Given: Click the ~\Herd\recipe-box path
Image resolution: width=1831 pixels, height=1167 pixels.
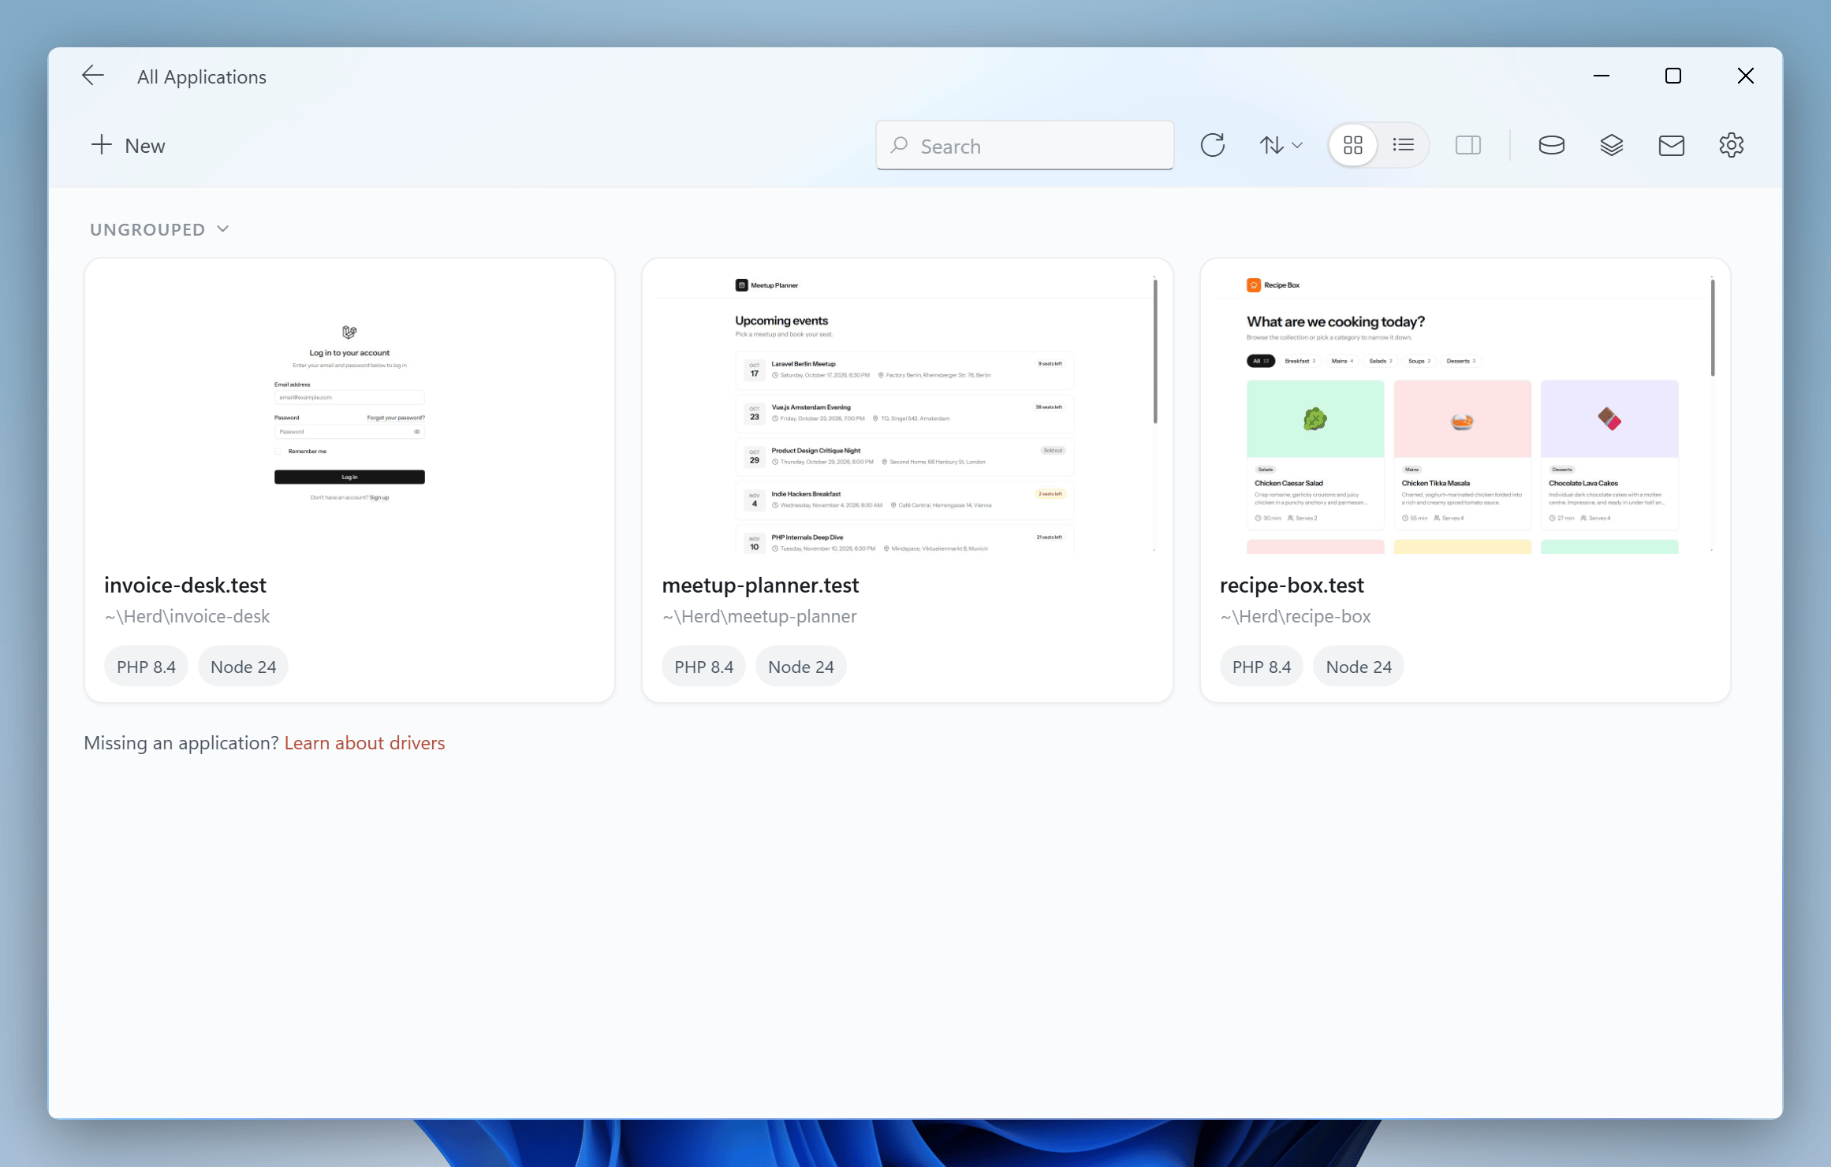Looking at the screenshot, I should 1296,616.
